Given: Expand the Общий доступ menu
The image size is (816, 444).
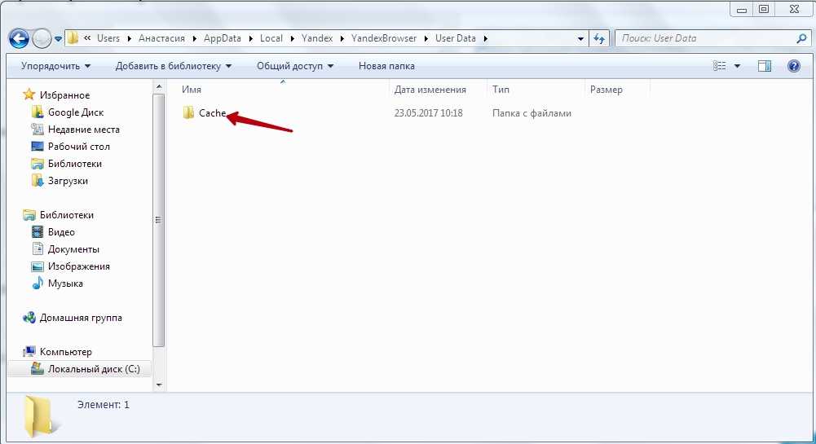Looking at the screenshot, I should click(295, 66).
